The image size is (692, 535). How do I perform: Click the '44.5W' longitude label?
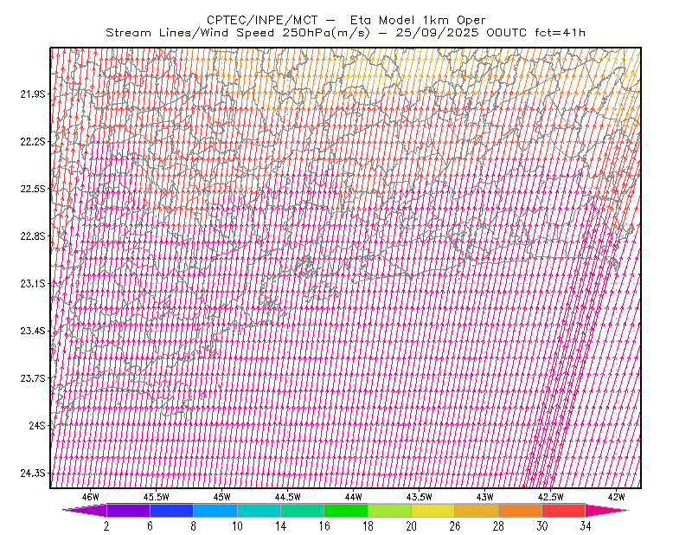[x=288, y=497]
